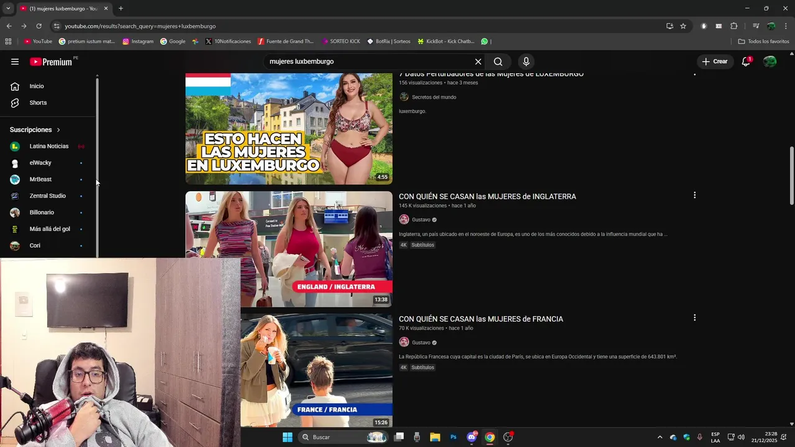Screen dimensions: 795x447
Task: Expand the Suscripciones section
Action: 35,130
